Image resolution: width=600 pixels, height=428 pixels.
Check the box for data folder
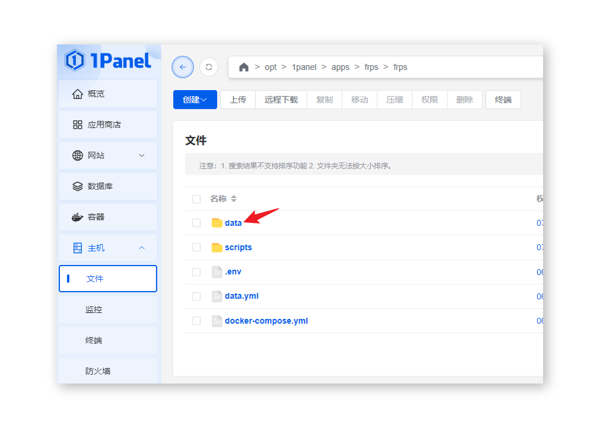[196, 223]
